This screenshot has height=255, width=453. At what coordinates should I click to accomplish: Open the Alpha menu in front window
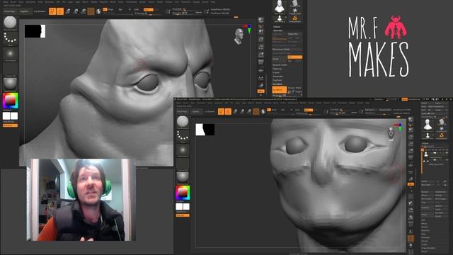pyautogui.click(x=178, y=103)
